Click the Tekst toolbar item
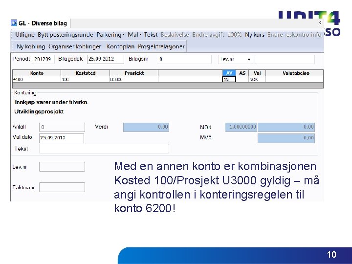Viewport: 352px width, 264px height. tap(151, 35)
